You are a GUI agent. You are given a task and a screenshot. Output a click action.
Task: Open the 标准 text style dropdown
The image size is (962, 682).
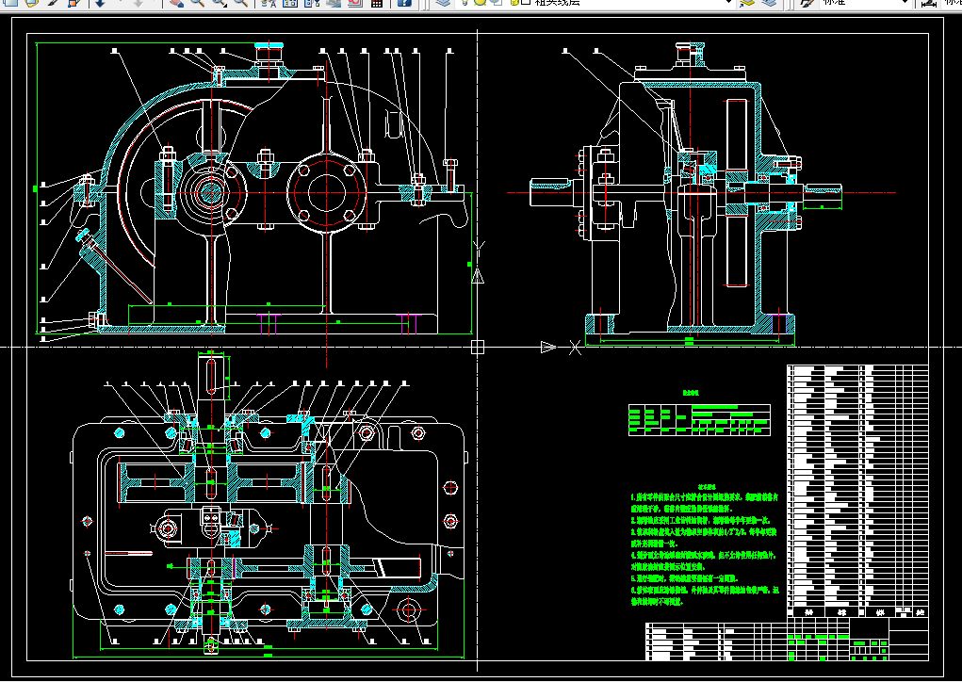pyautogui.click(x=905, y=3)
